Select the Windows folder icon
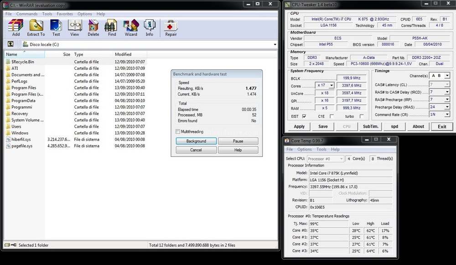Viewport: 456px width, 265px height. point(8,133)
